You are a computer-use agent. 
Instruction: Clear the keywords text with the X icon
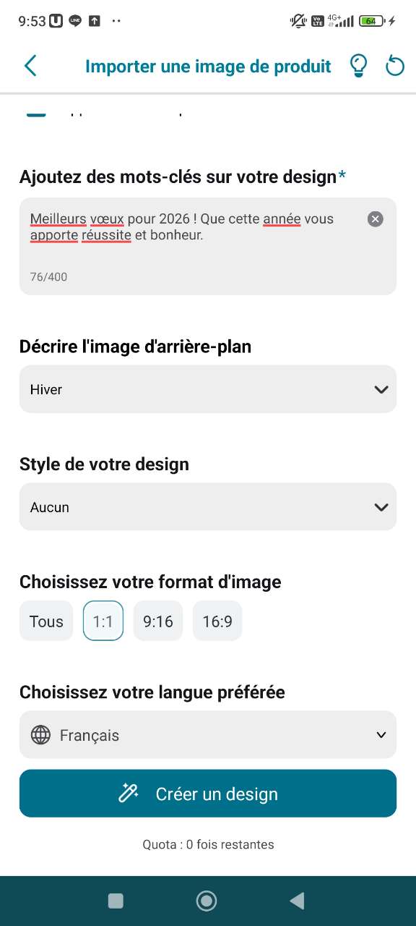(375, 219)
